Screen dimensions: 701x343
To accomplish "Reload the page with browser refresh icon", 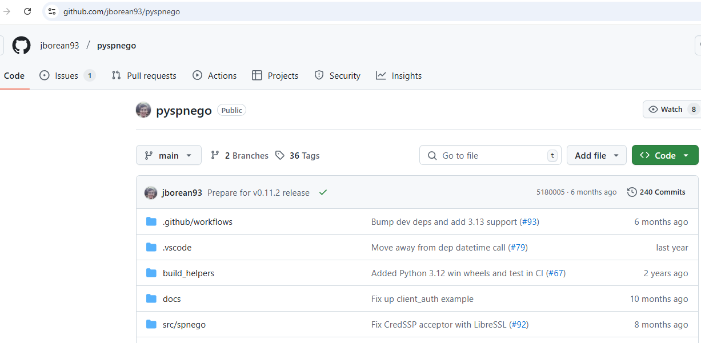I will [x=27, y=11].
